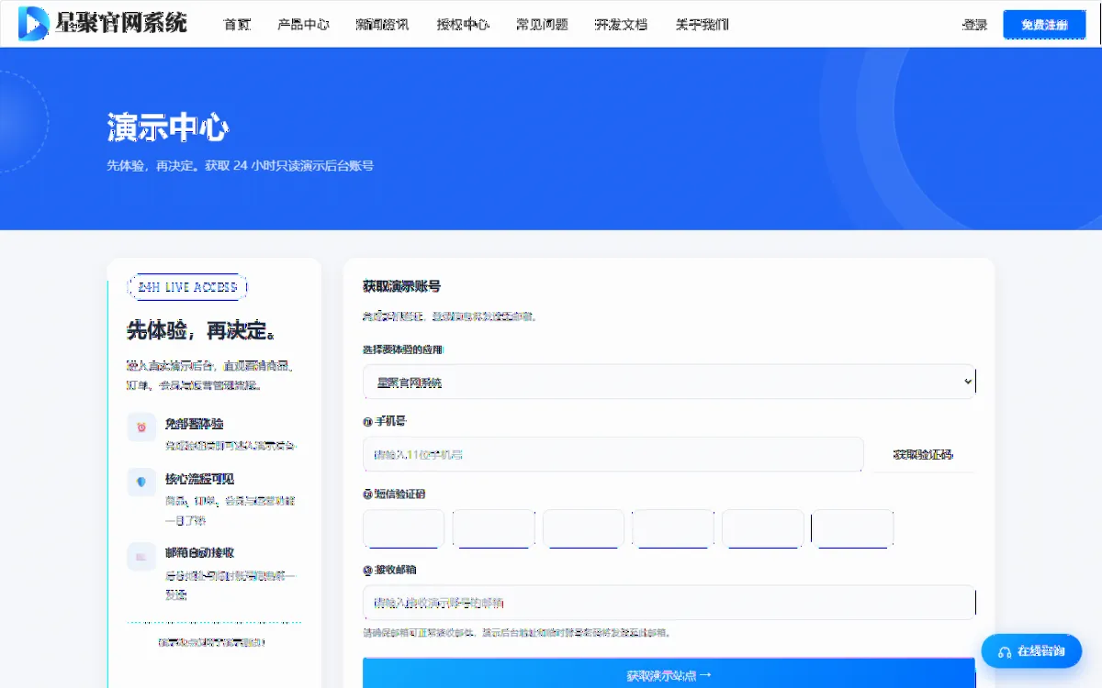Open 授权中心 in the top navigation

click(463, 25)
